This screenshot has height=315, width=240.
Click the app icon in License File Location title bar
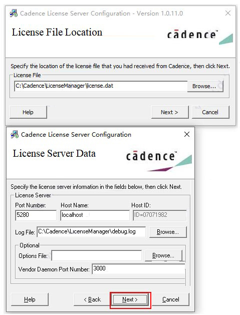click(14, 13)
